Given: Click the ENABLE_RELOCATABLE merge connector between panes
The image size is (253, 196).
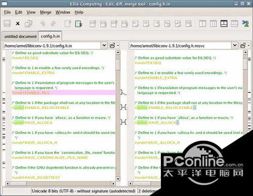Looking at the screenshot, I should pos(123,107).
